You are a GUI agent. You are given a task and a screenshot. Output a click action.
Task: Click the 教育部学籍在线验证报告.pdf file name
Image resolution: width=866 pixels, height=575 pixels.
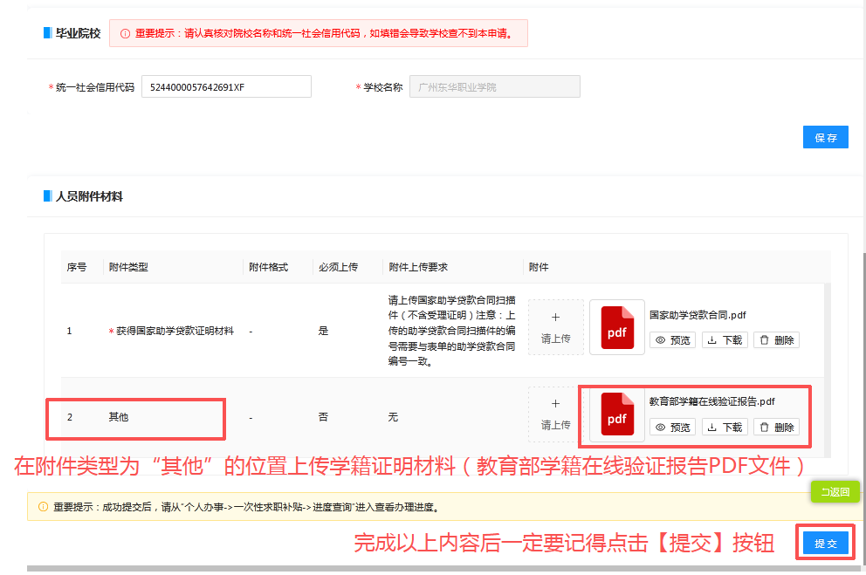(711, 401)
